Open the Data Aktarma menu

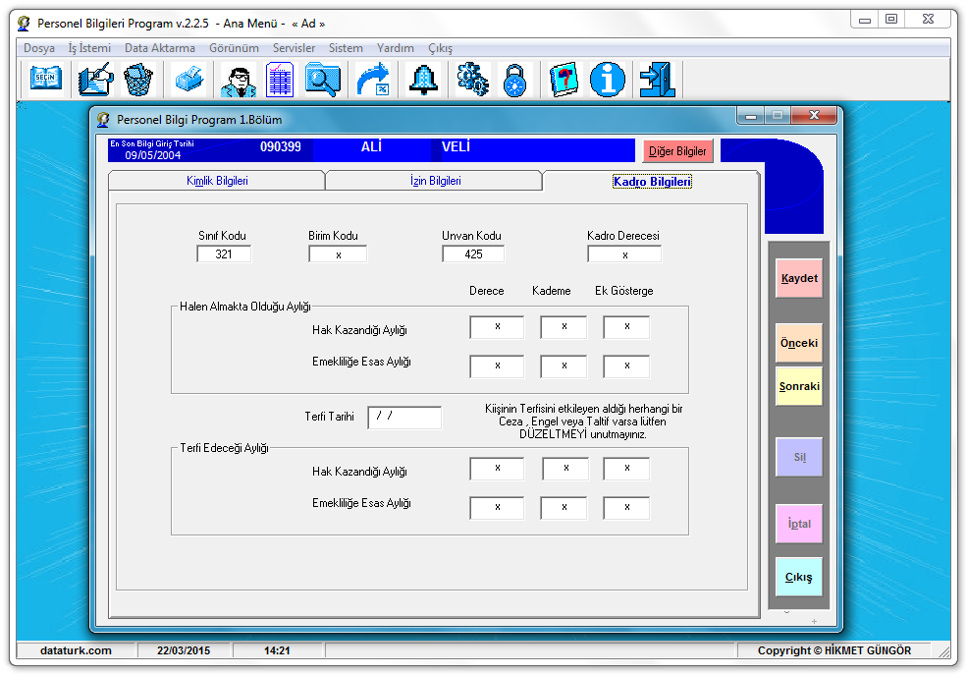(160, 48)
